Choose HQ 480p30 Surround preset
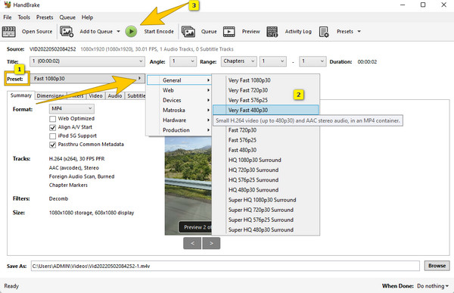This screenshot has width=454, height=293. (266, 190)
